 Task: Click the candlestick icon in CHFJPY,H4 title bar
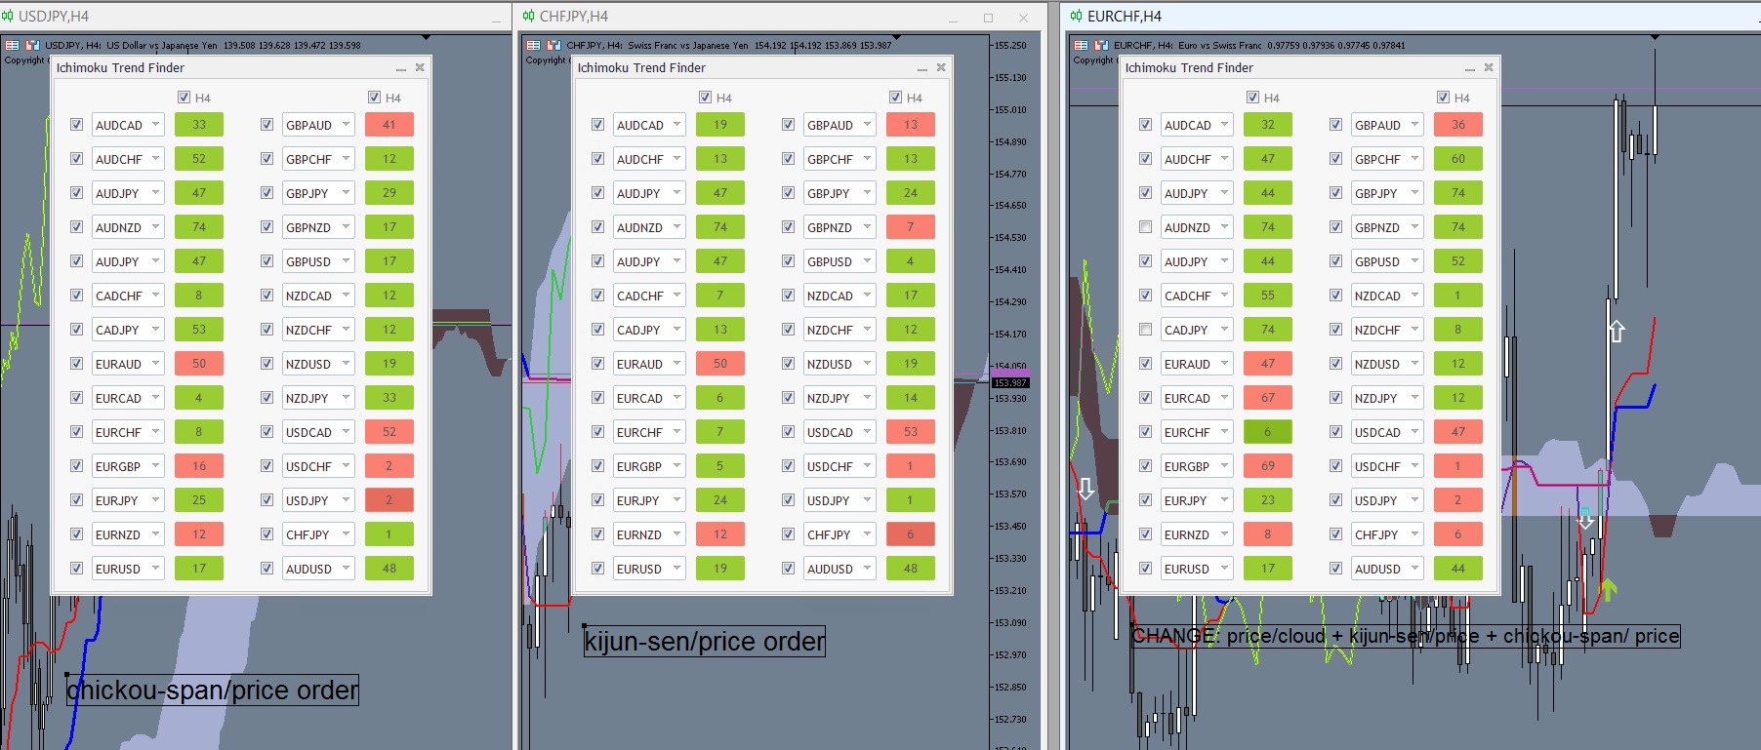pos(528,16)
